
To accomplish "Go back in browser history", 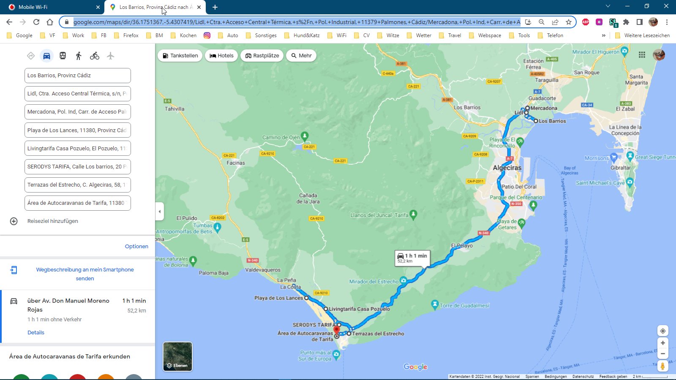I will point(9,22).
